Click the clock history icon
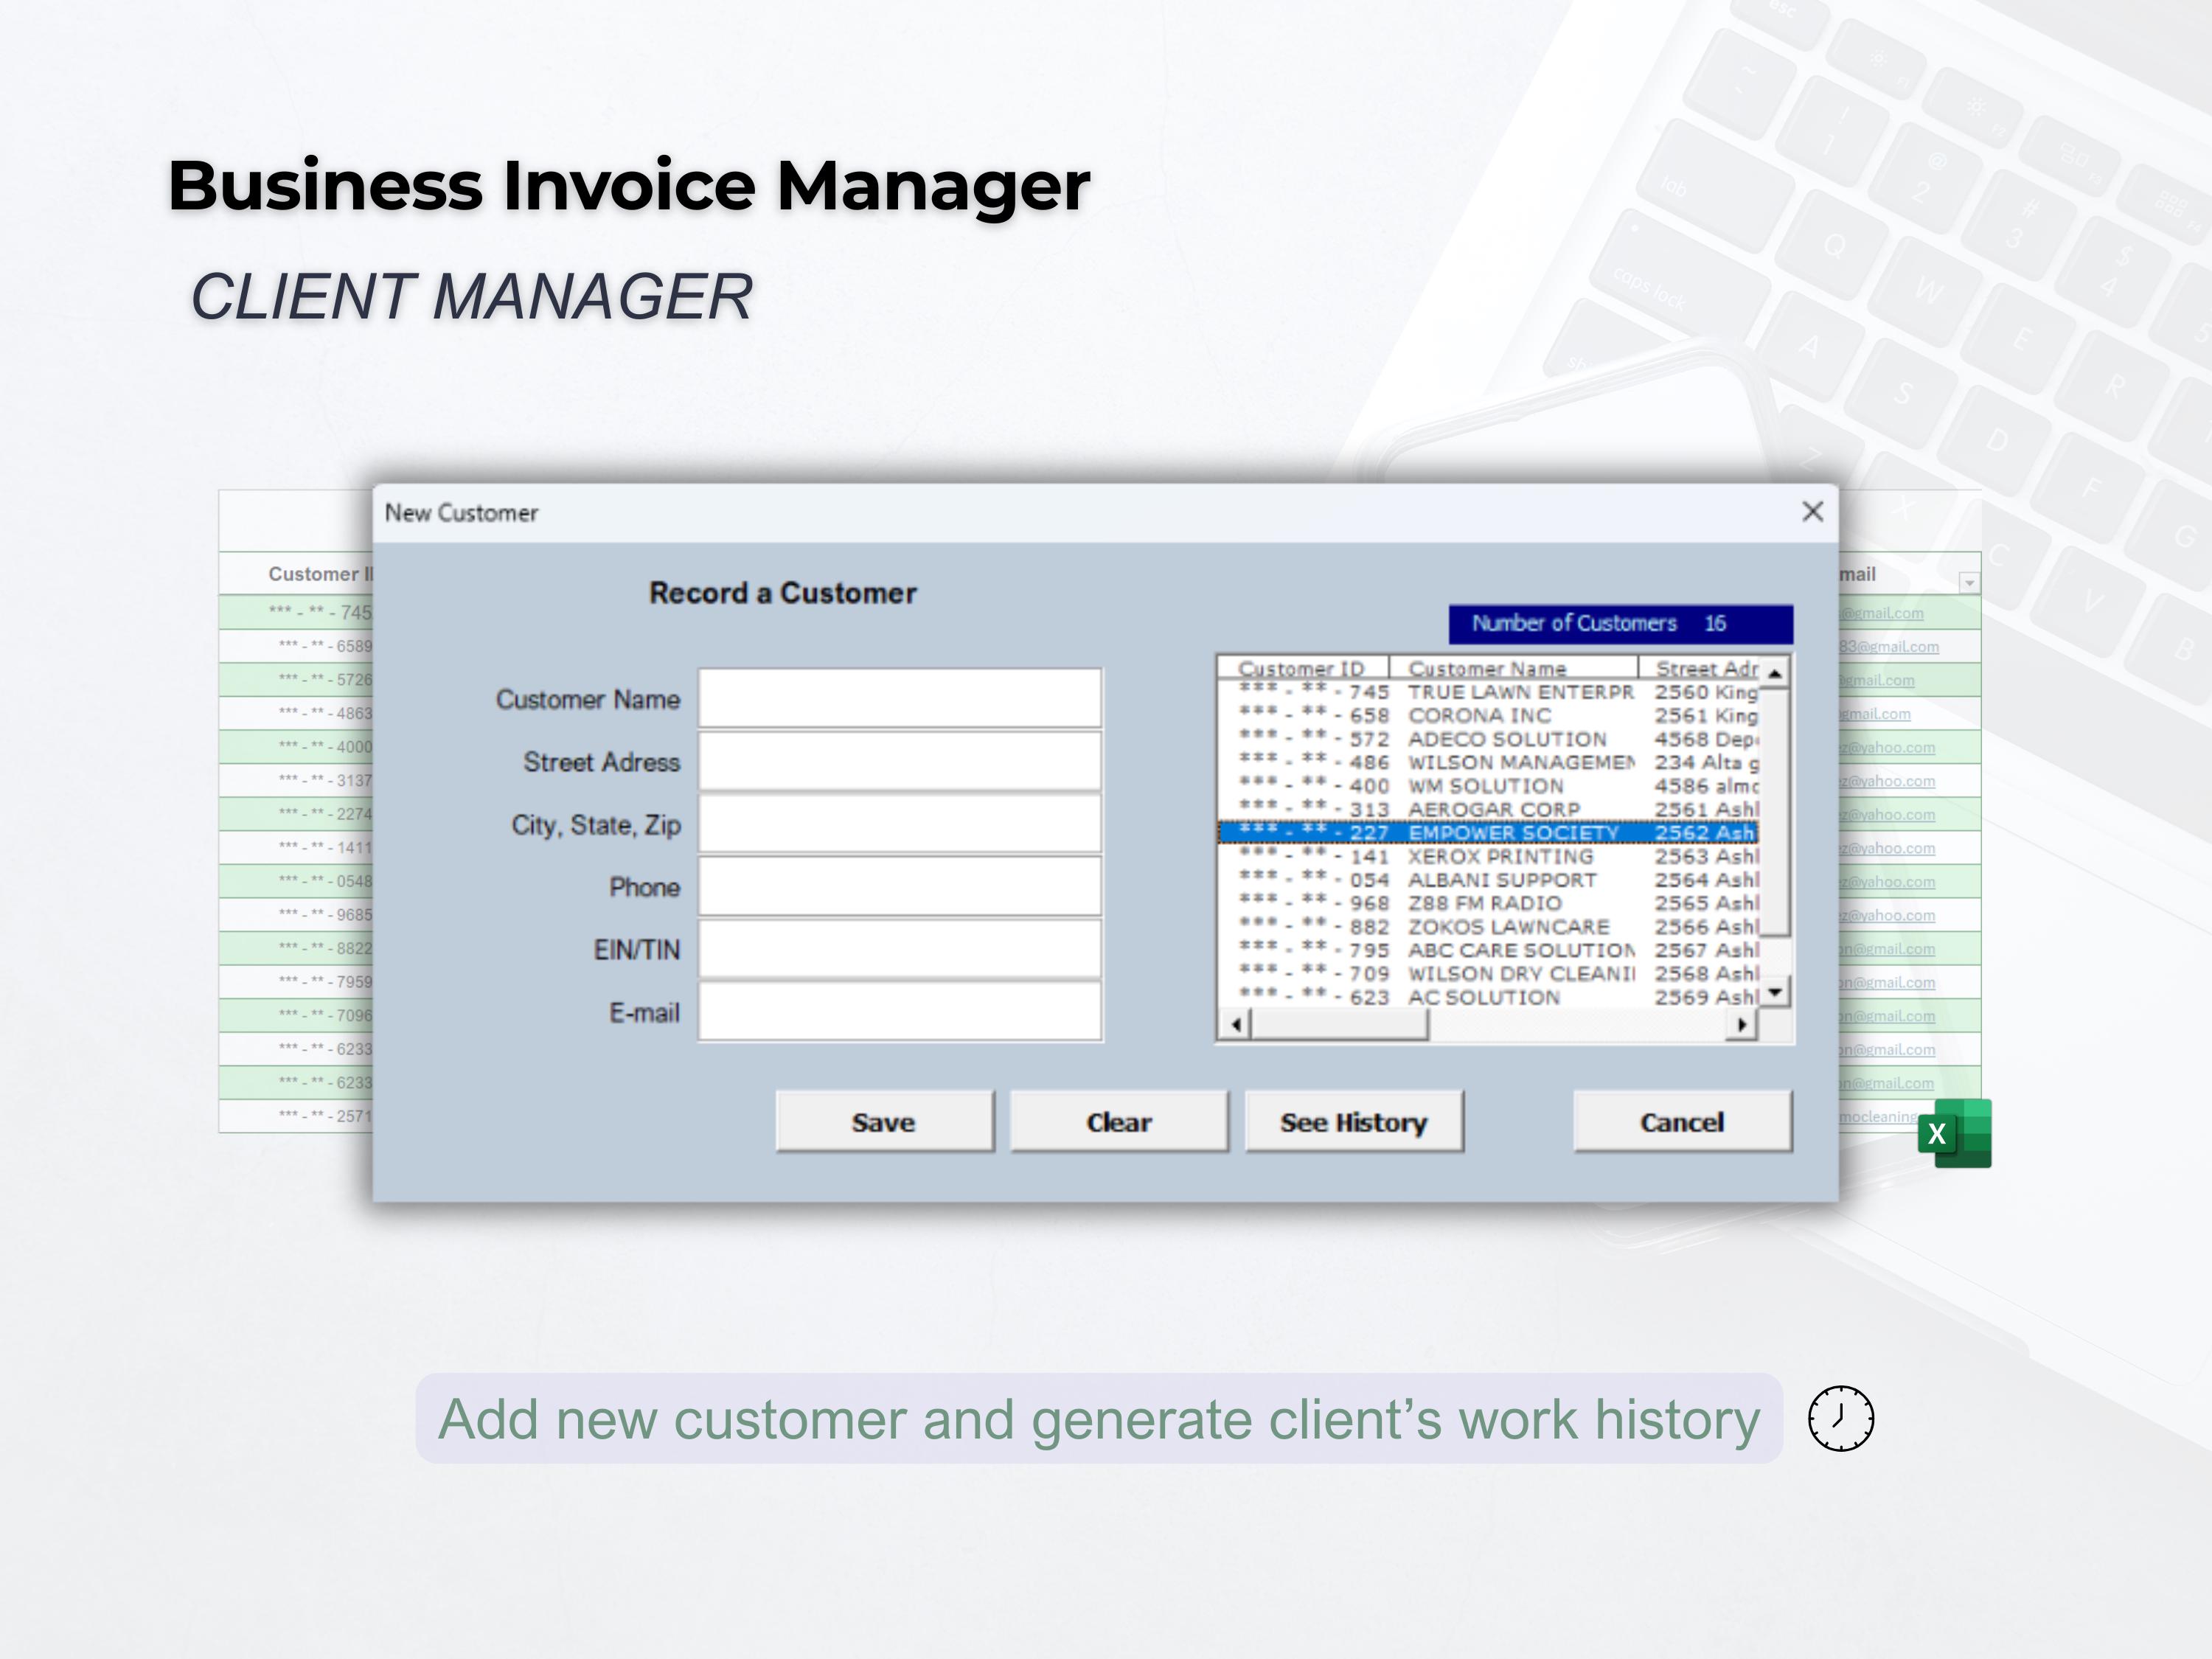2212x1659 pixels. (x=1840, y=1418)
